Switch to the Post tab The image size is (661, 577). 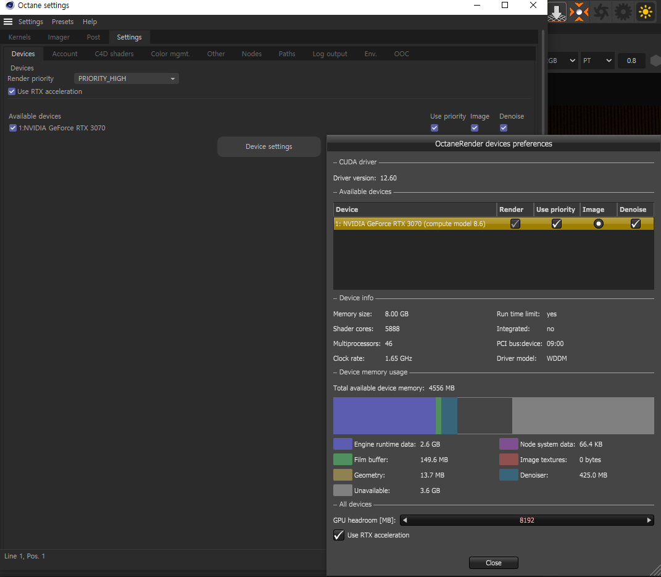[94, 37]
